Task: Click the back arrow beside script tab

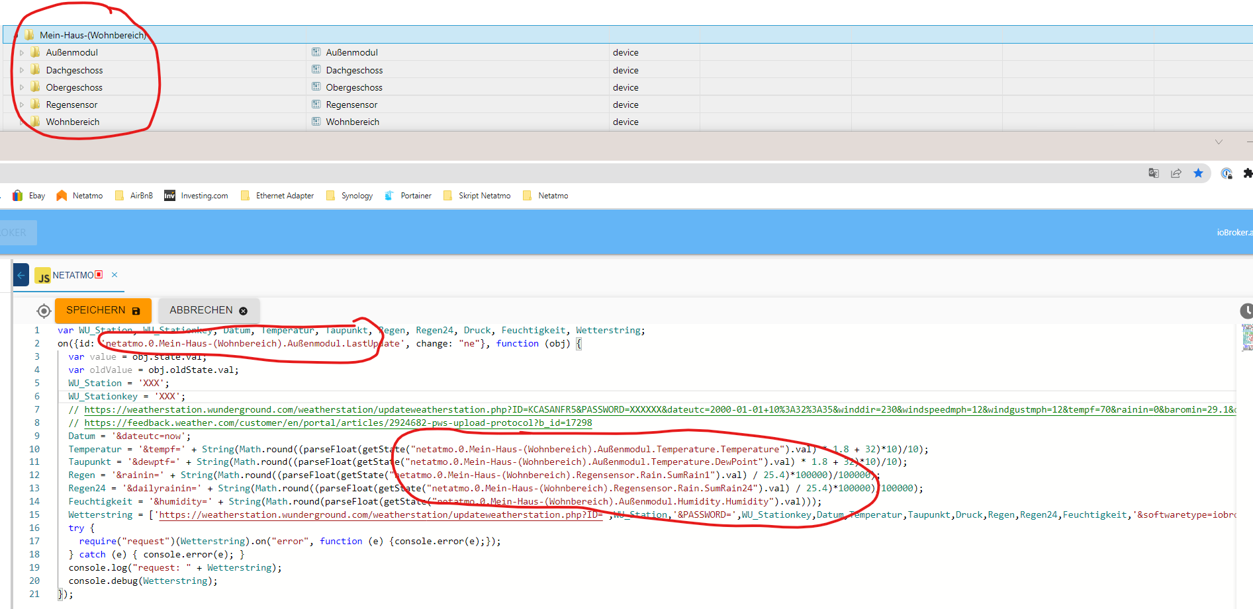Action: pyautogui.click(x=21, y=275)
